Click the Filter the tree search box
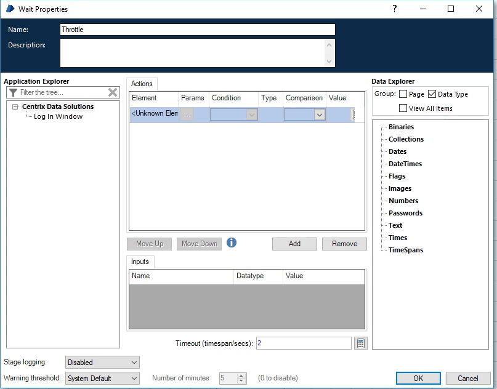497x389 pixels. coord(63,92)
